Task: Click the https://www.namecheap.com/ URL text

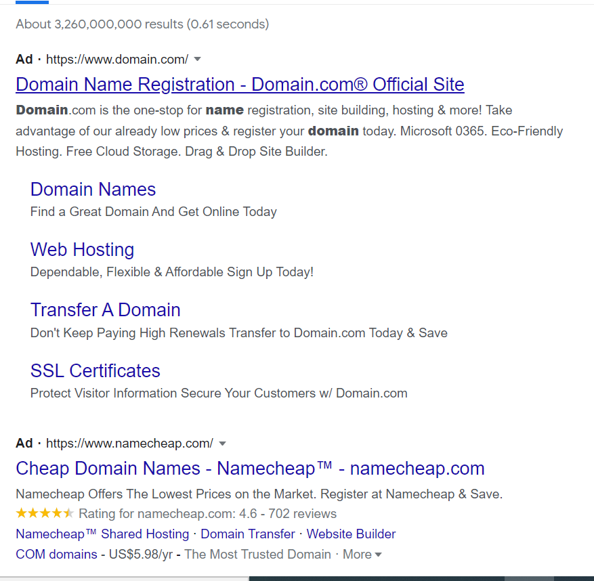Action: (129, 444)
